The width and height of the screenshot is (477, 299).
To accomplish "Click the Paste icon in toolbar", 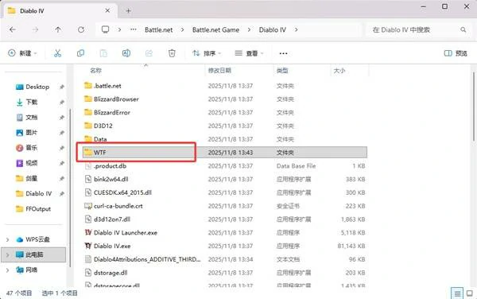I will coord(103,53).
